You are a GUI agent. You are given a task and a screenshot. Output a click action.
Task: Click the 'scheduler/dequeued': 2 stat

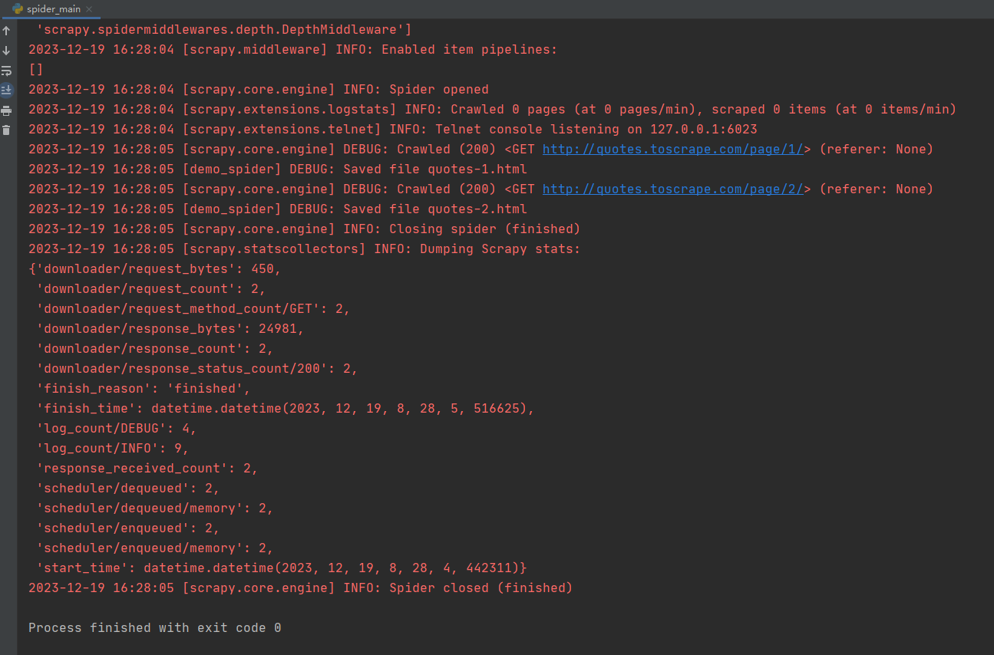point(128,488)
